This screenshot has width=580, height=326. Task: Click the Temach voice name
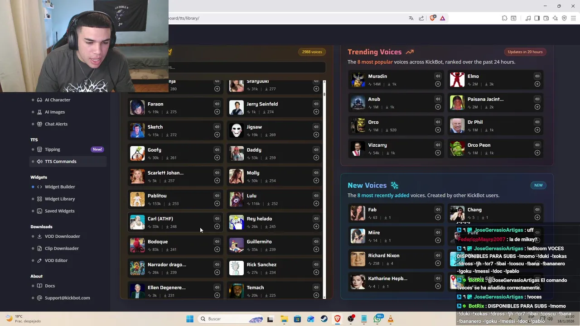255,288
